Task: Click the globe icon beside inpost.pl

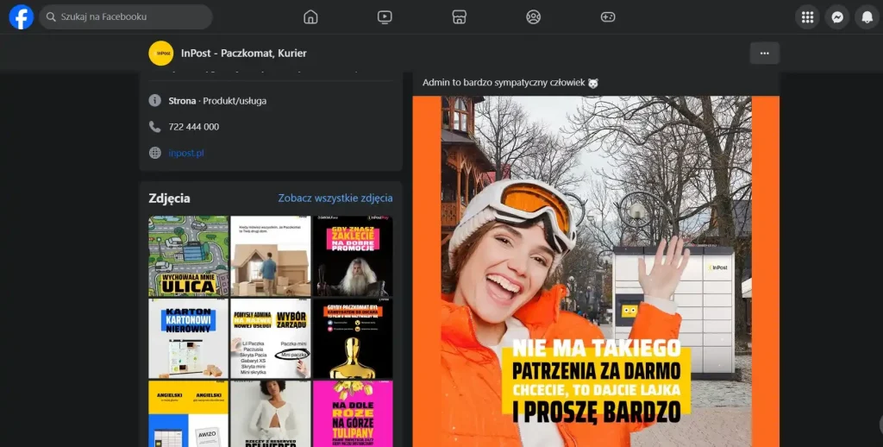Action: point(155,153)
